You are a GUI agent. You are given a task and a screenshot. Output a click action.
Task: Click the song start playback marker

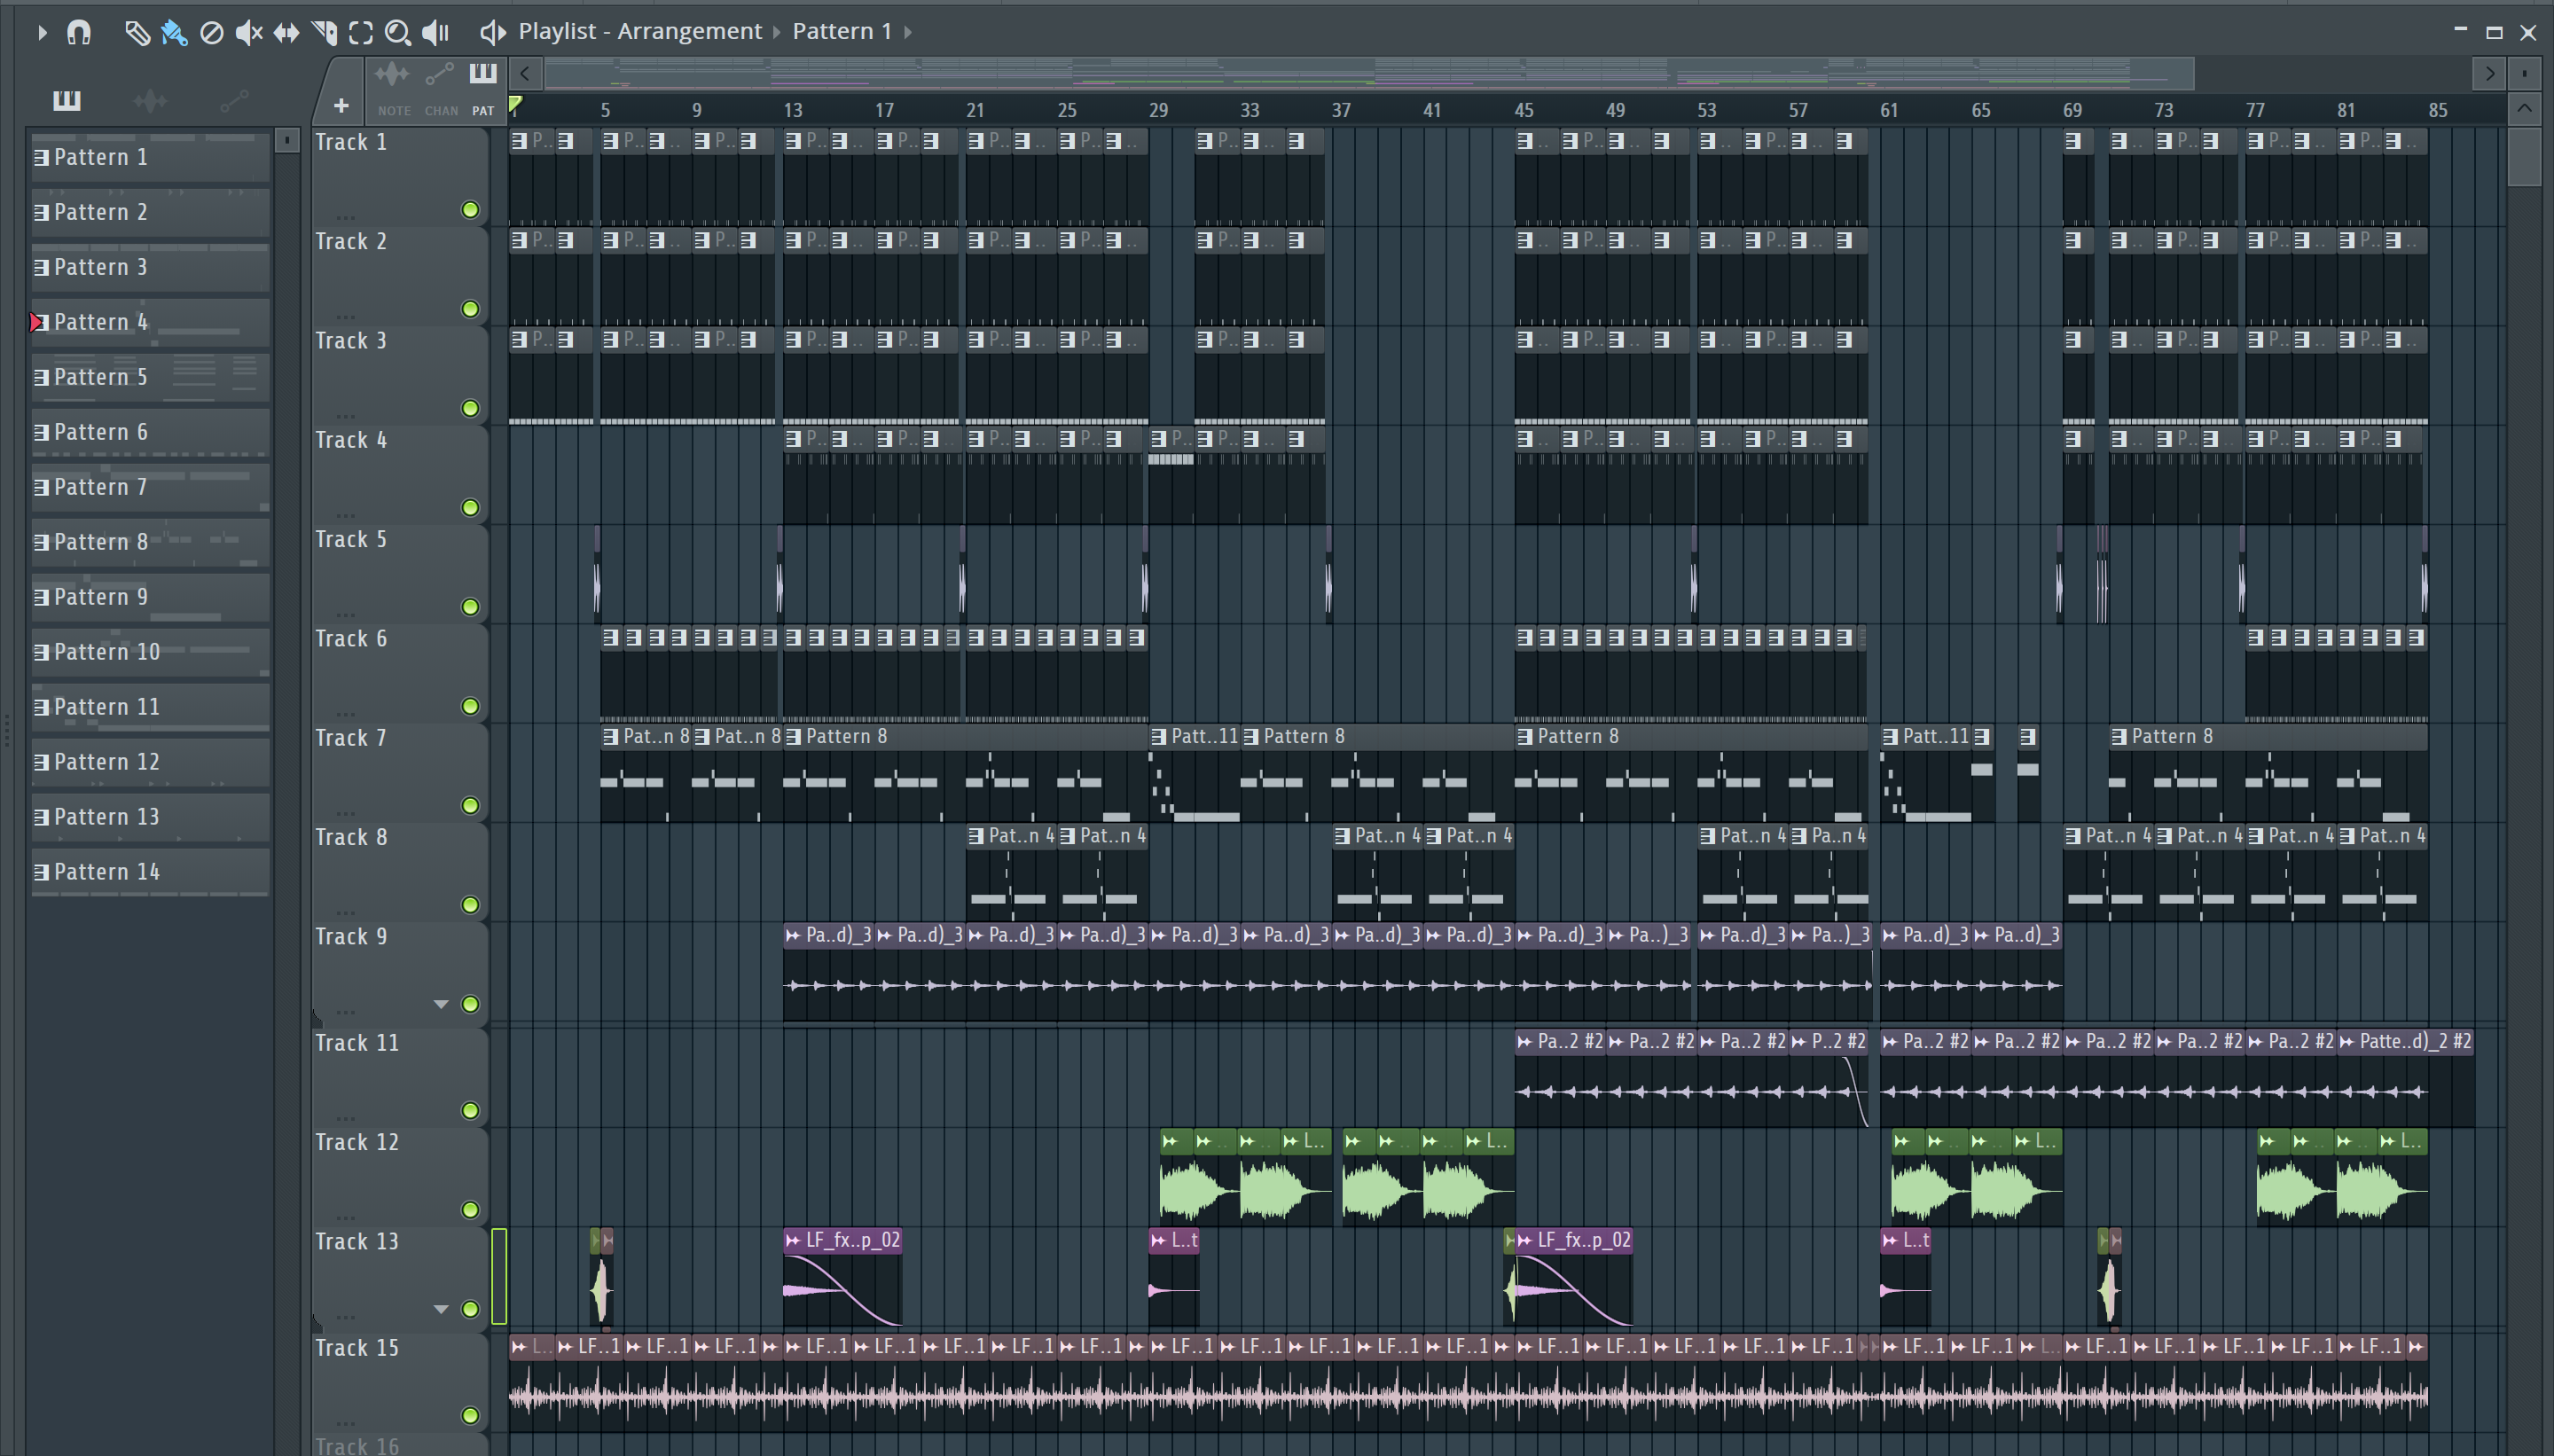pos(515,104)
